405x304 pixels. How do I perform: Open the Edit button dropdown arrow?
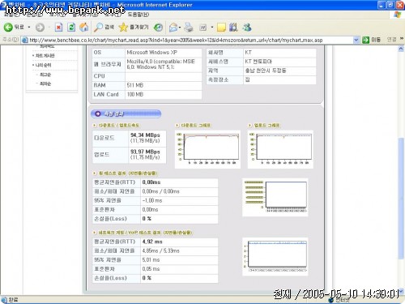pos(212,28)
